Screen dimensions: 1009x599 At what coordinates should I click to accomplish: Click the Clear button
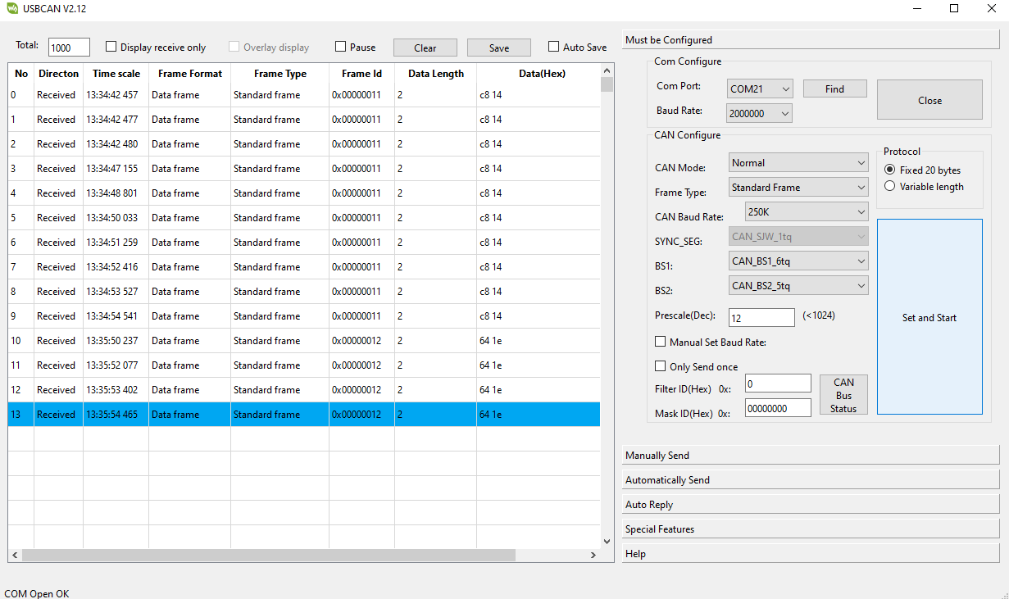click(x=425, y=48)
